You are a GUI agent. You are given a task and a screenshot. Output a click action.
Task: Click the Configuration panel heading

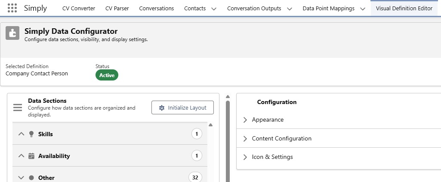277,102
